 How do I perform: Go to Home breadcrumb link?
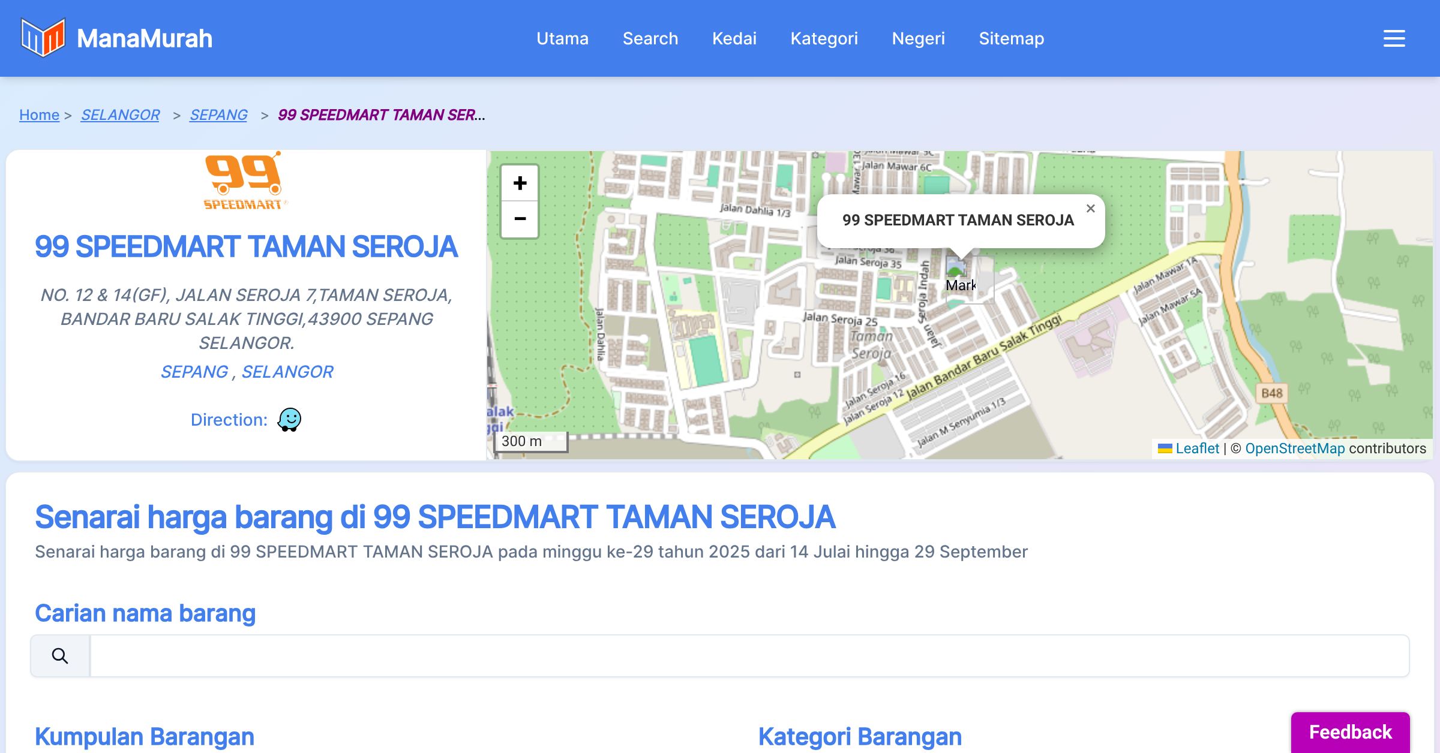pyautogui.click(x=39, y=115)
